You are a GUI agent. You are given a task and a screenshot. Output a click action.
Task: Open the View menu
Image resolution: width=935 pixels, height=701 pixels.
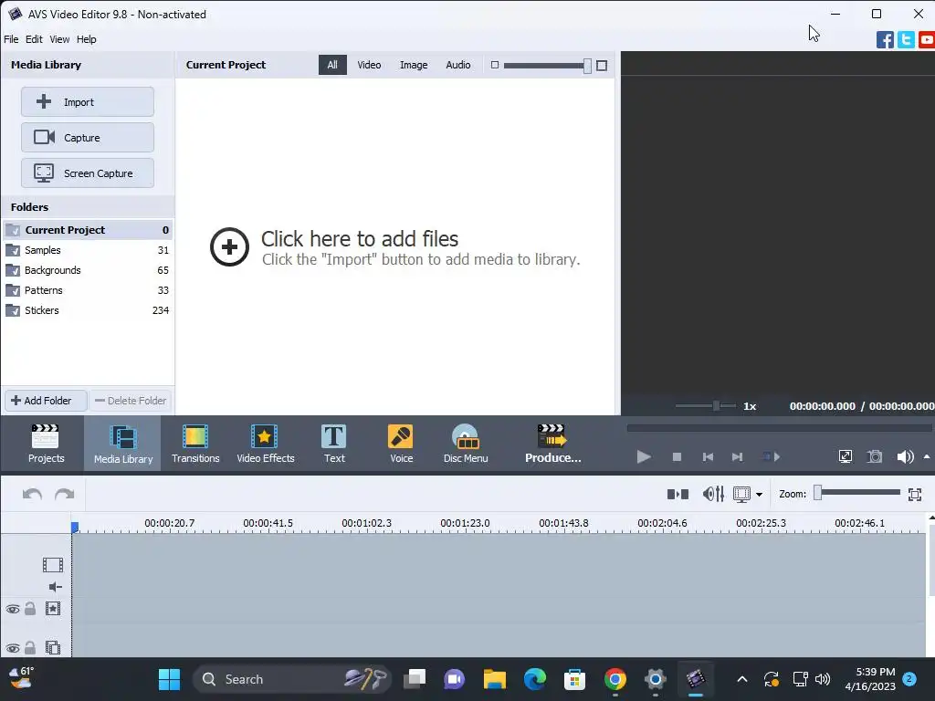pyautogui.click(x=59, y=39)
